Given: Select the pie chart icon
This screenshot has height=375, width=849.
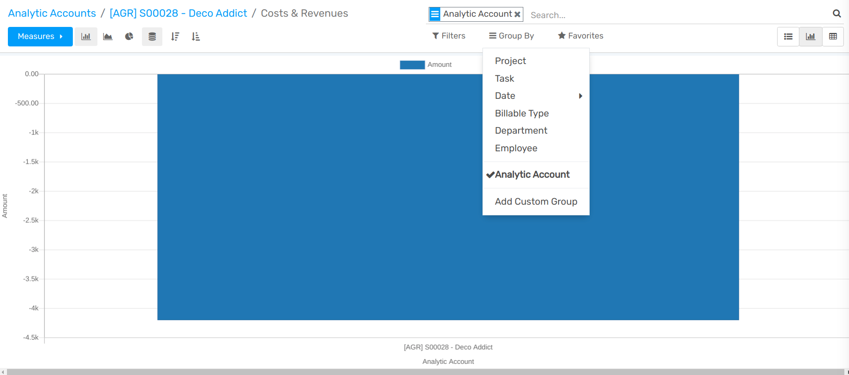Looking at the screenshot, I should [129, 37].
